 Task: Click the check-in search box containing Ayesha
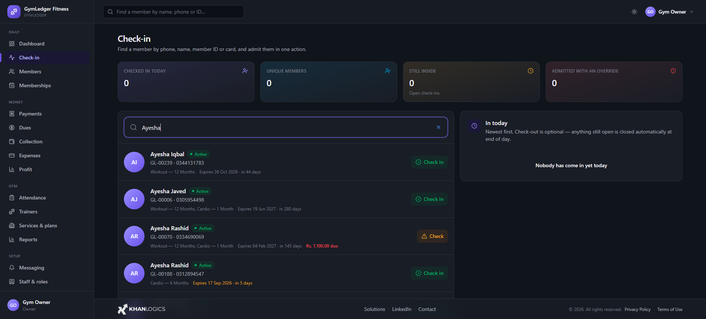coord(286,127)
